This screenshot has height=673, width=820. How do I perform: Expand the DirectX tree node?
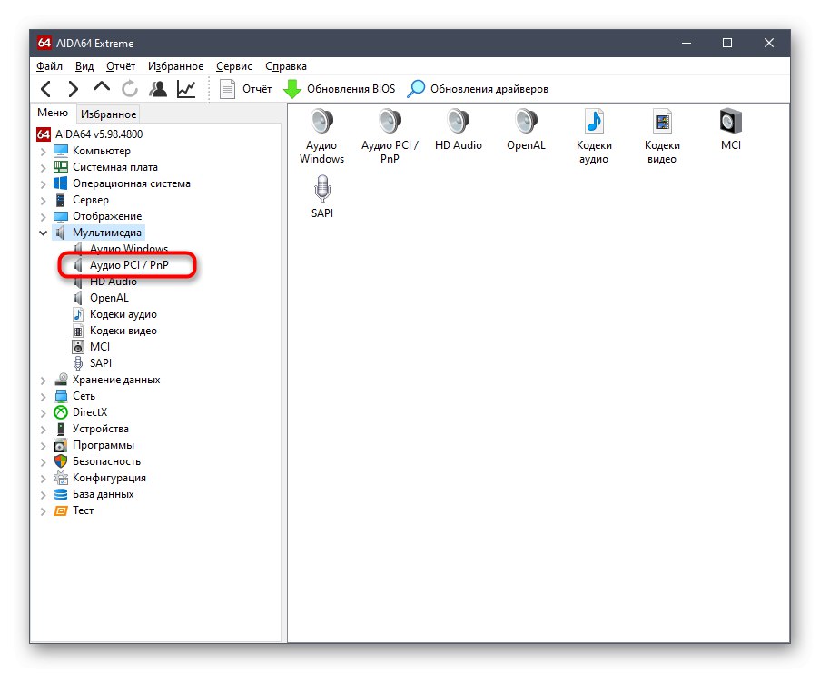(43, 413)
